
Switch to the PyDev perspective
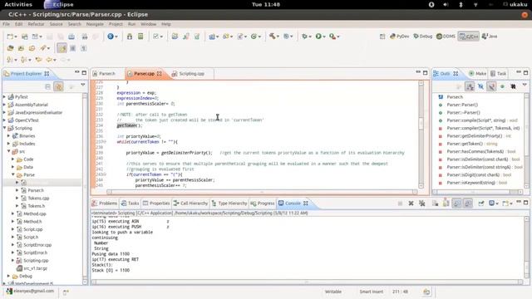399,37
